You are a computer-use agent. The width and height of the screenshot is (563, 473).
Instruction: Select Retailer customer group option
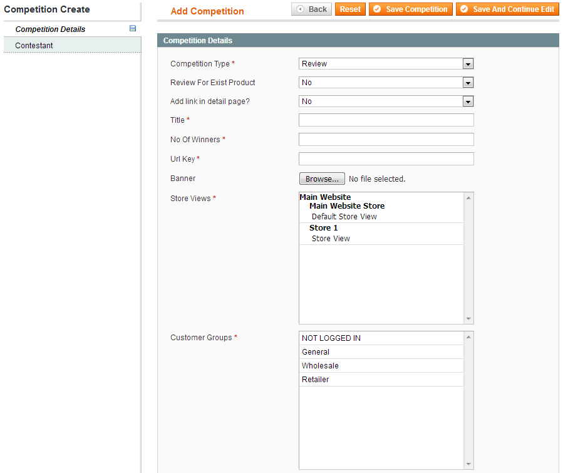[315, 380]
